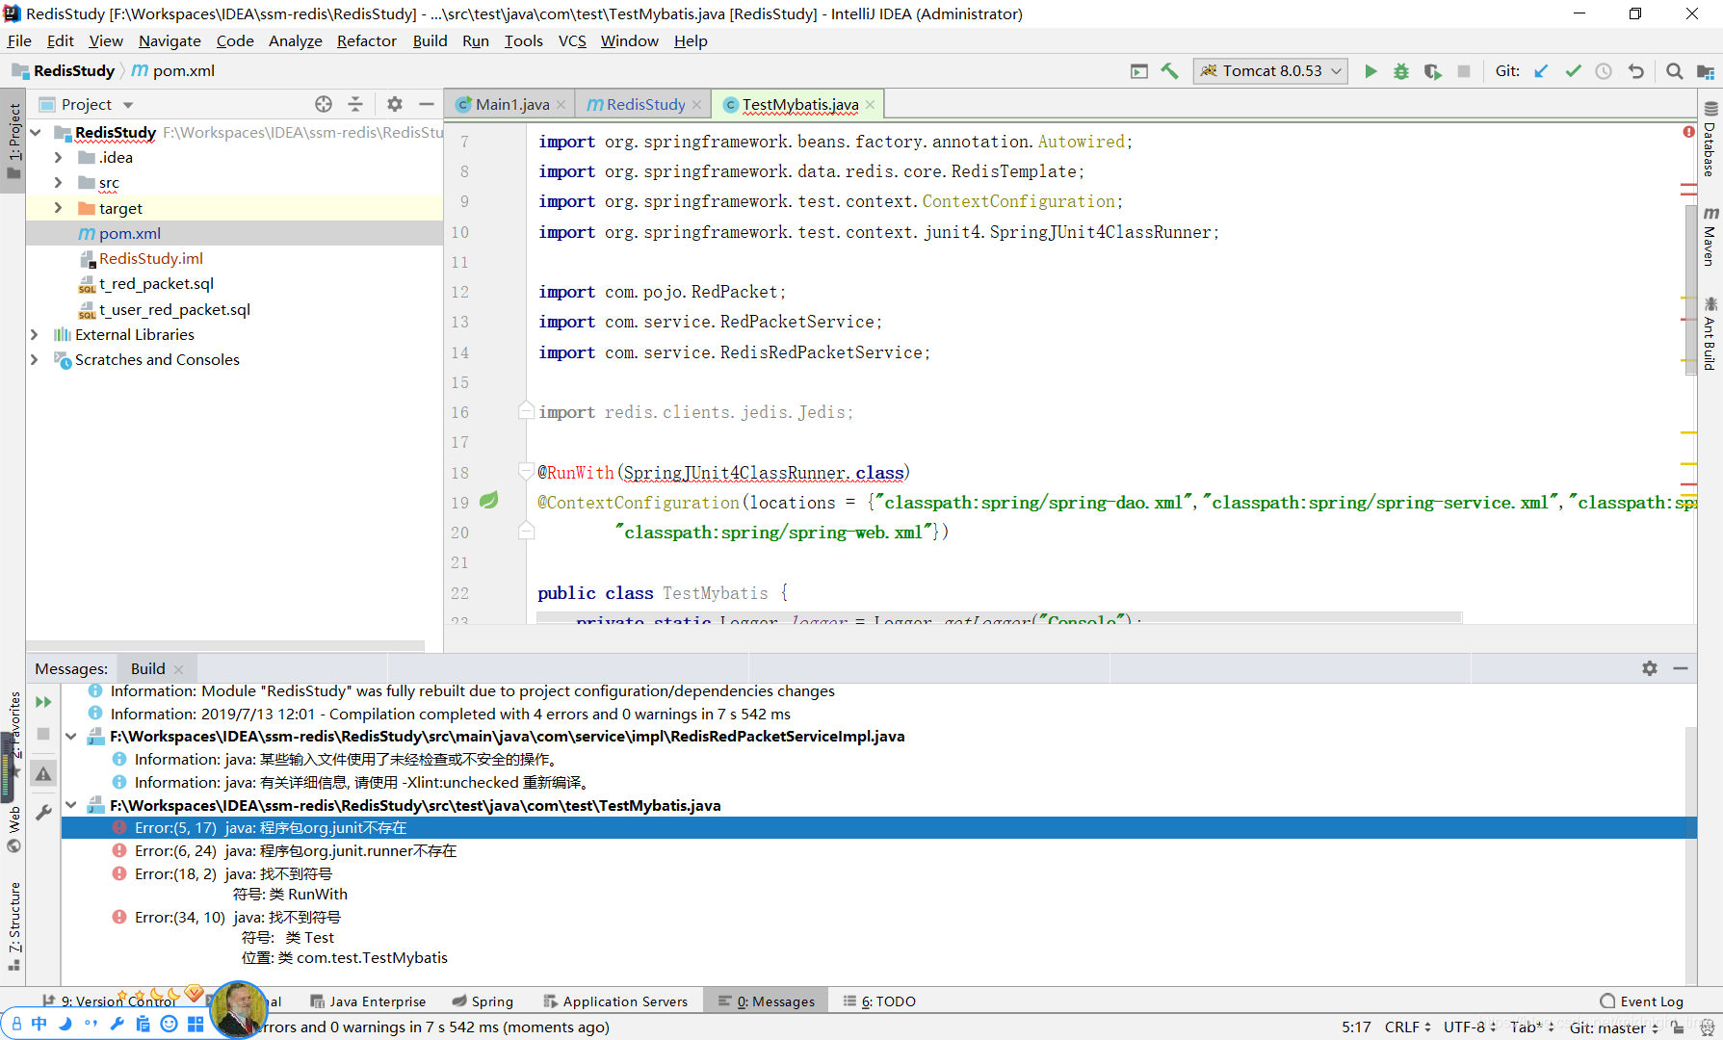Image resolution: width=1723 pixels, height=1040 pixels.
Task: Click the Scroll from Source target icon
Action: [x=324, y=104]
